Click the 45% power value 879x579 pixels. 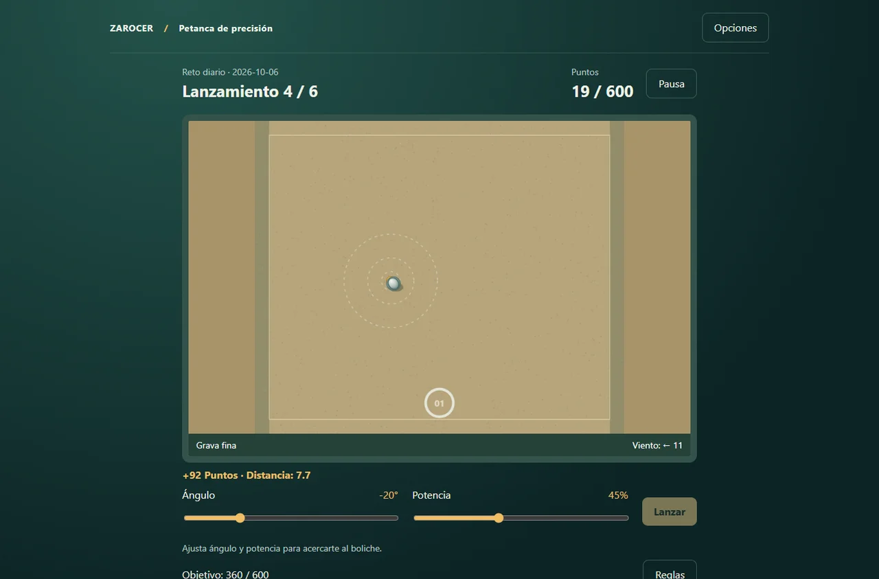pos(618,495)
